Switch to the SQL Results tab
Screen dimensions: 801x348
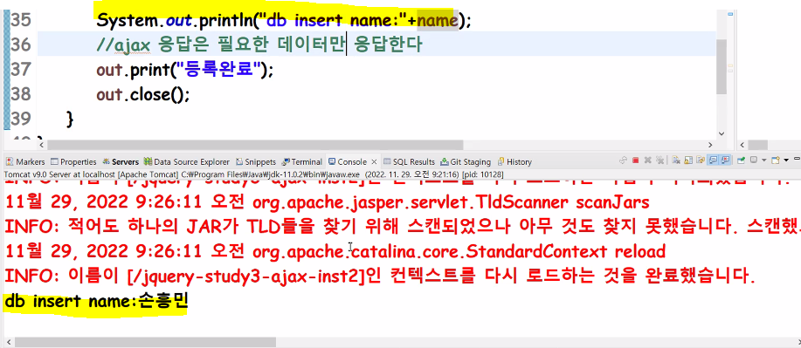coord(409,161)
